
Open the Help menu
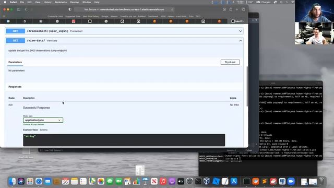(97, 2)
